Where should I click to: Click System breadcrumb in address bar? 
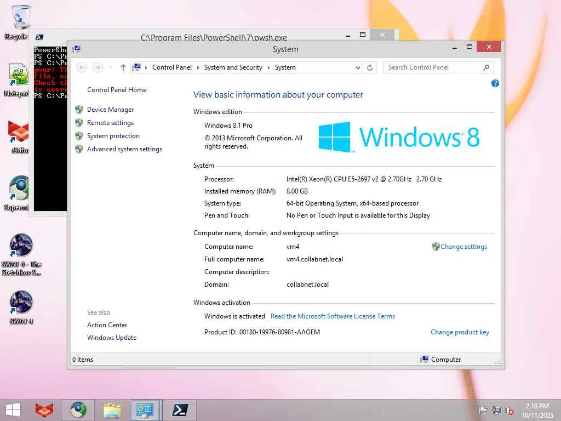point(285,67)
